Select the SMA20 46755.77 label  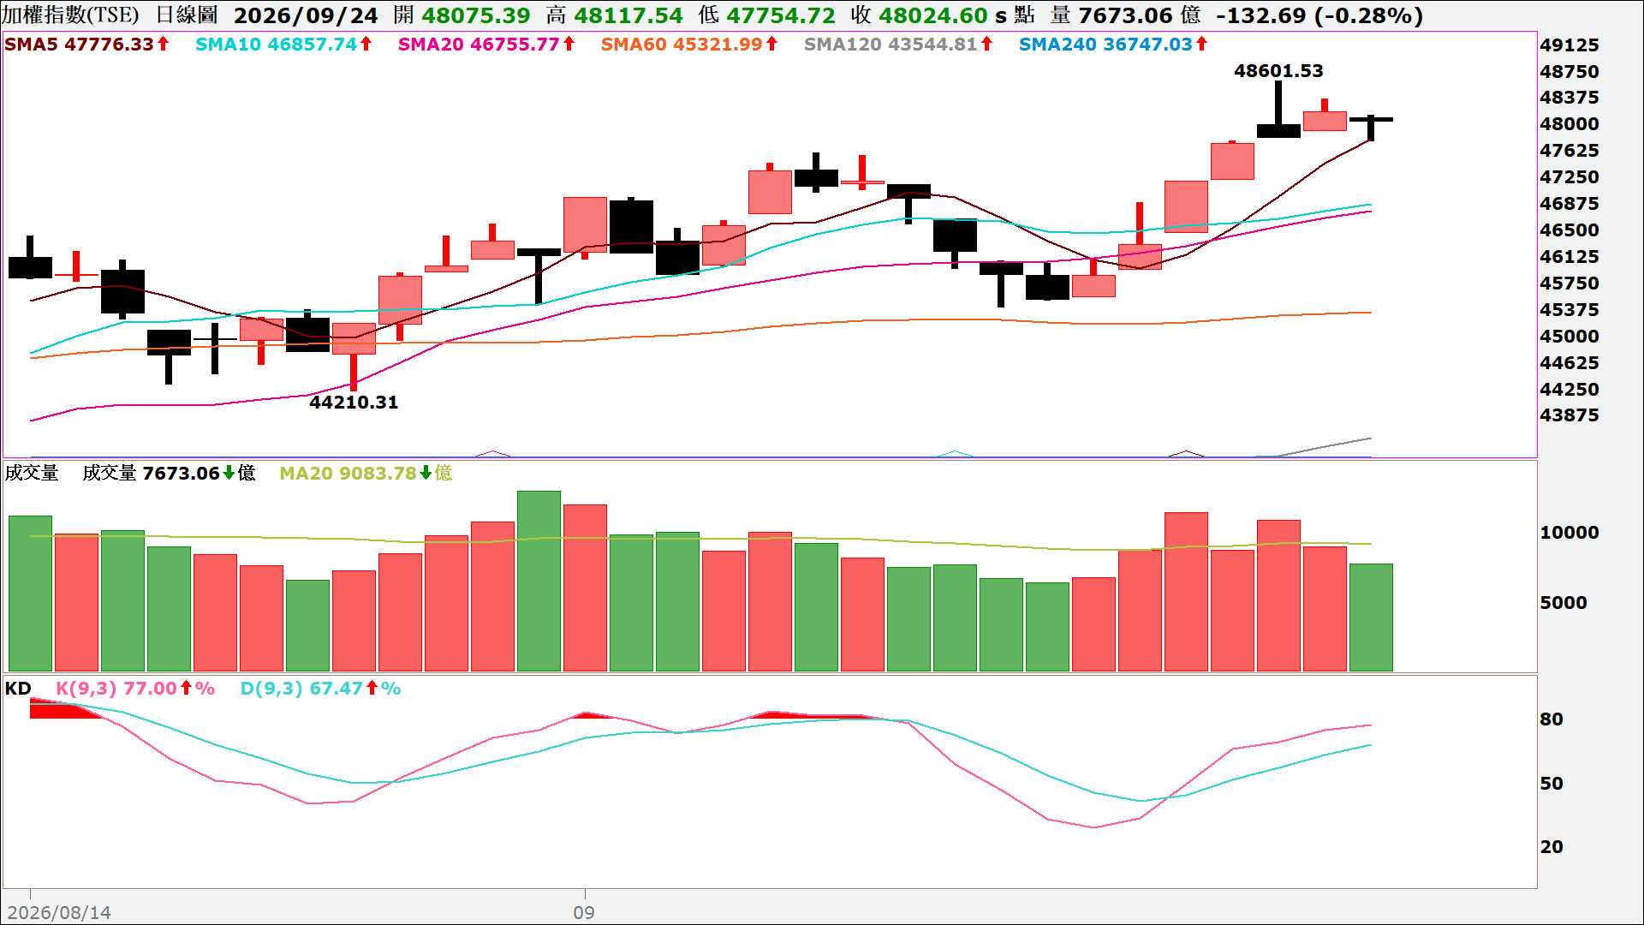[486, 45]
